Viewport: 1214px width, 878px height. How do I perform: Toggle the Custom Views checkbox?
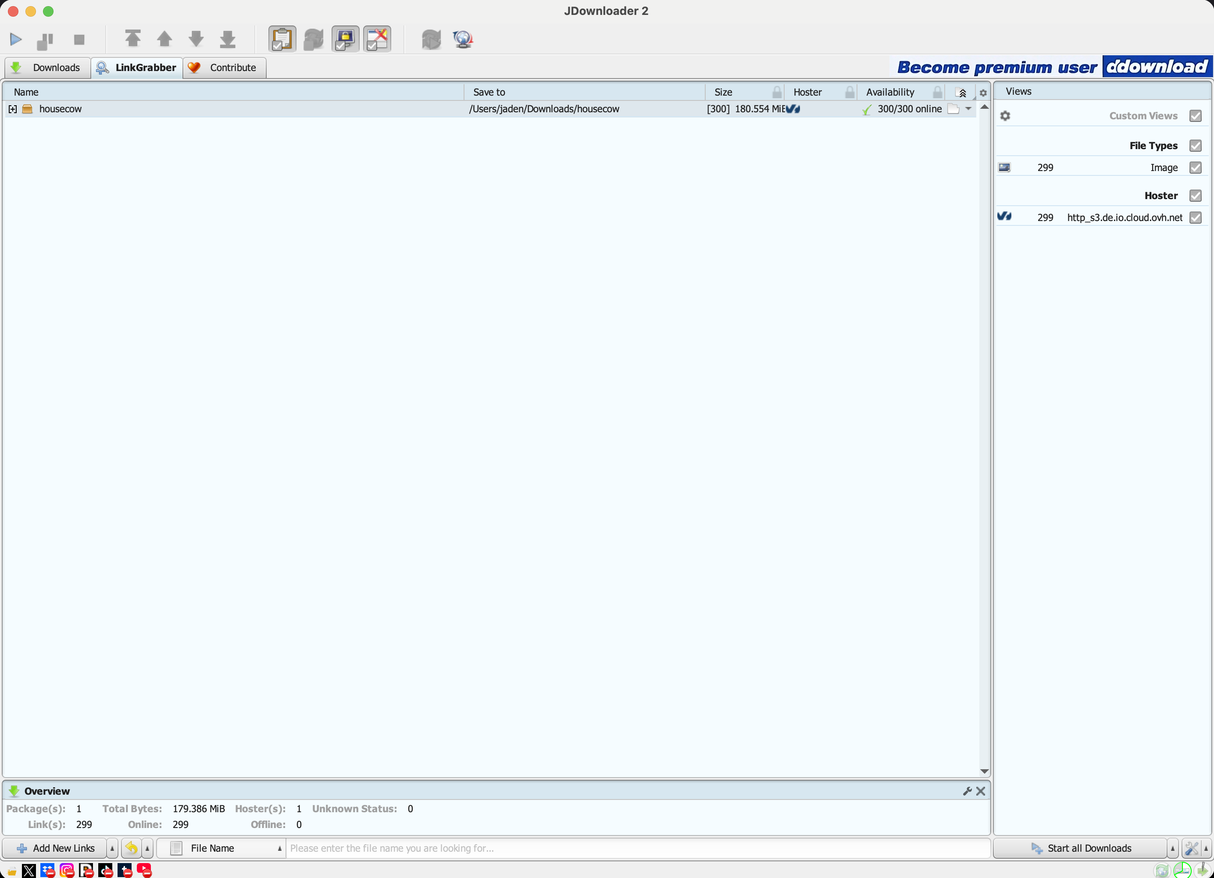click(1195, 116)
